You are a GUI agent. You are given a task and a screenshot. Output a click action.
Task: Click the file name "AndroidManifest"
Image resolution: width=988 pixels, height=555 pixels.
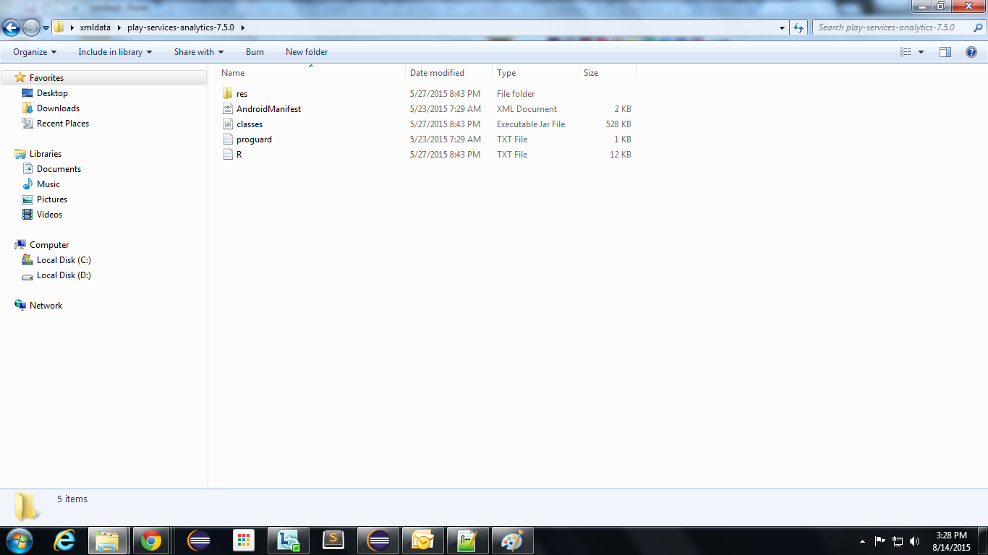[268, 109]
